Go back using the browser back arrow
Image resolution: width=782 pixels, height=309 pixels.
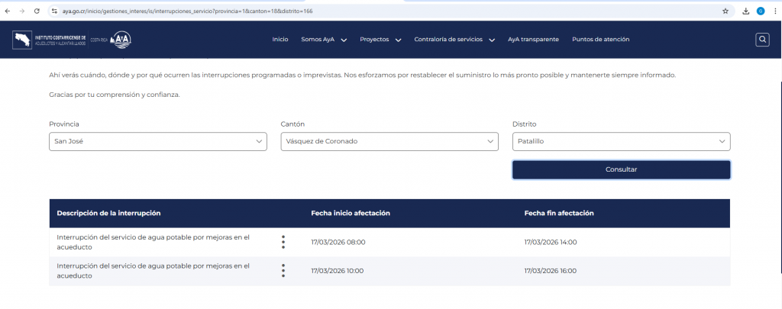pyautogui.click(x=8, y=11)
